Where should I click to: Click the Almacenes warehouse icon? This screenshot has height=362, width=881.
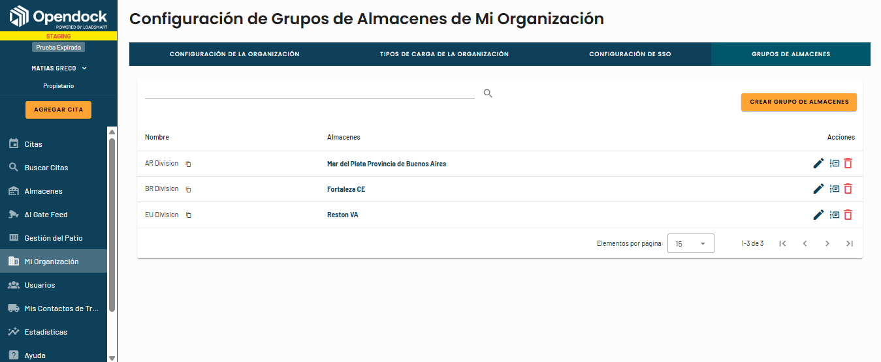(13, 190)
